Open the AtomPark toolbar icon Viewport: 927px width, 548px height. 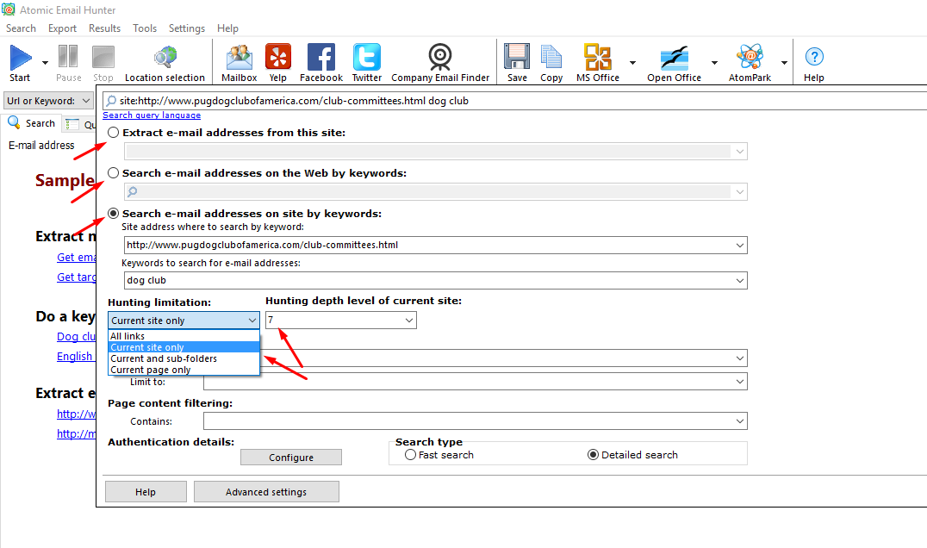click(x=750, y=57)
